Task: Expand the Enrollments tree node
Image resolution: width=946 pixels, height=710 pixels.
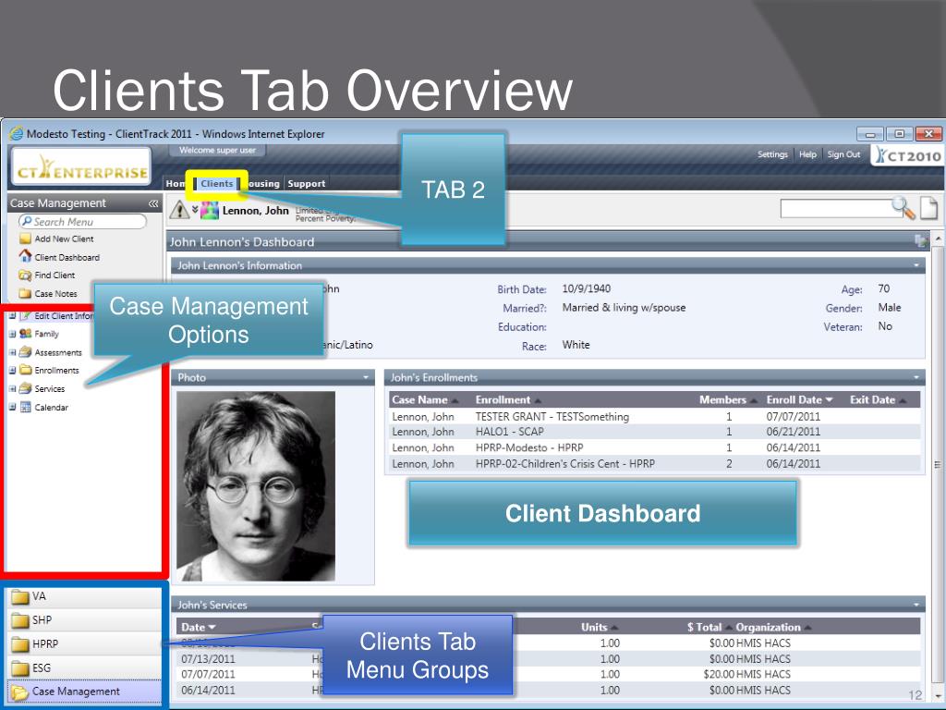Action: (12, 371)
